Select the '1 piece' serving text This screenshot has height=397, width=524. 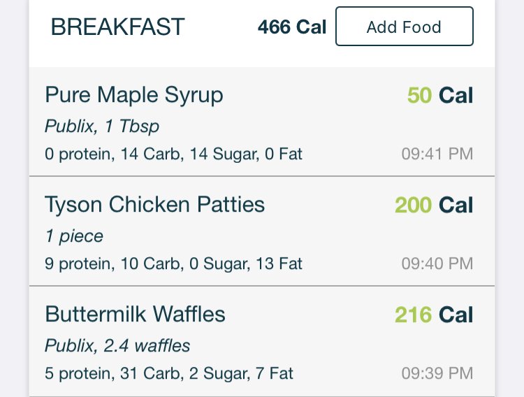(x=74, y=236)
